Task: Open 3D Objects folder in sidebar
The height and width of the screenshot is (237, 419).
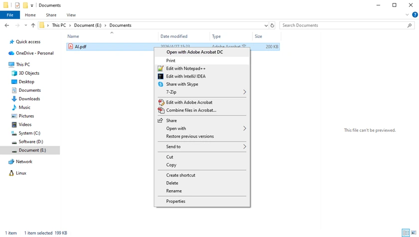Action: click(x=29, y=73)
